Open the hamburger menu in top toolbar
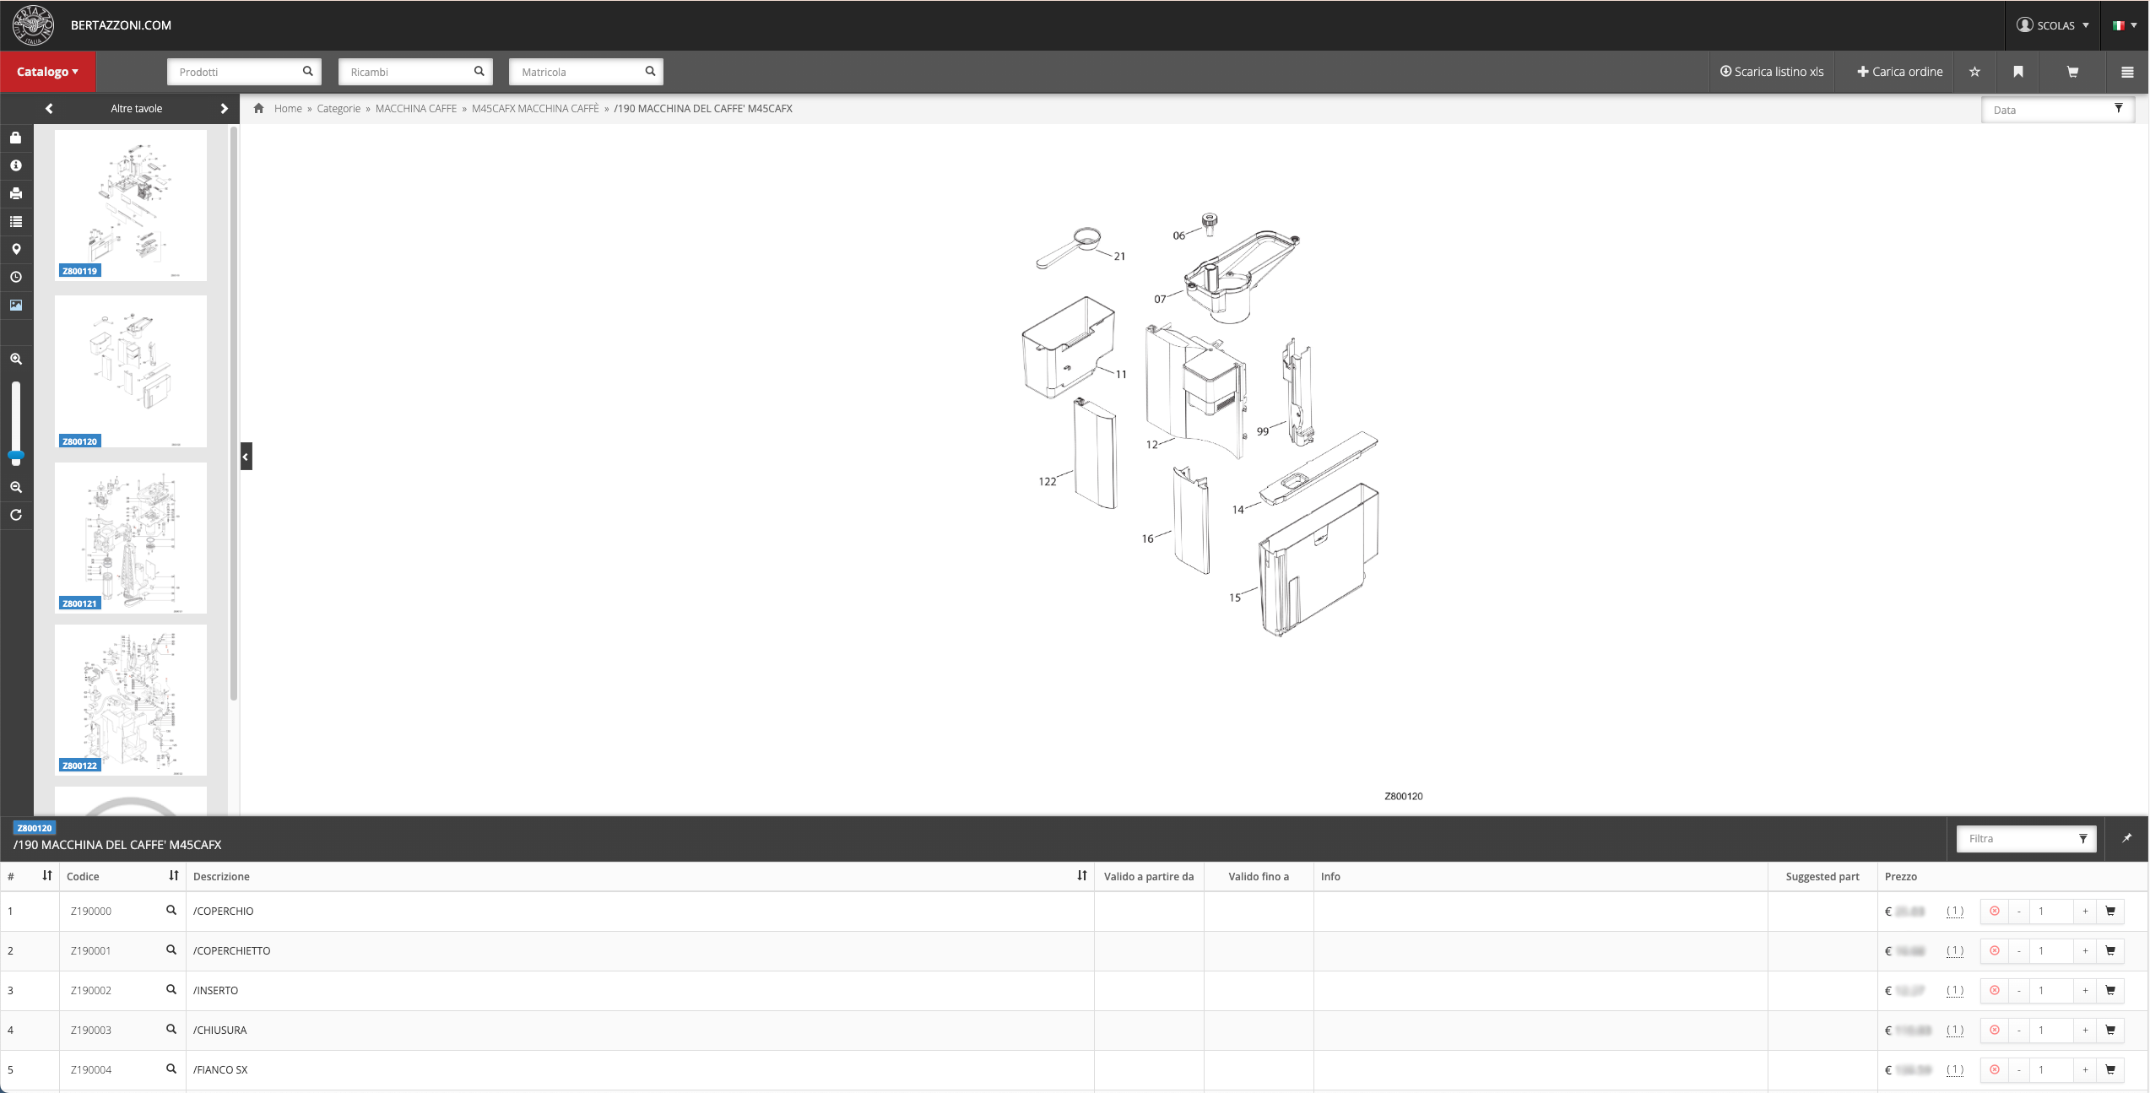Screen dimensions: 2150x1093 point(2127,72)
